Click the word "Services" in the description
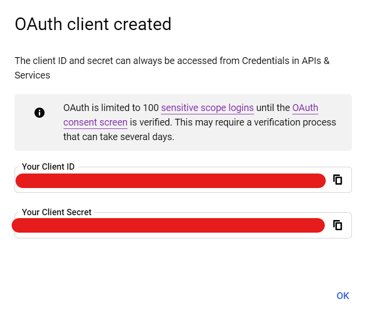The image size is (365, 316). pyautogui.click(x=32, y=76)
